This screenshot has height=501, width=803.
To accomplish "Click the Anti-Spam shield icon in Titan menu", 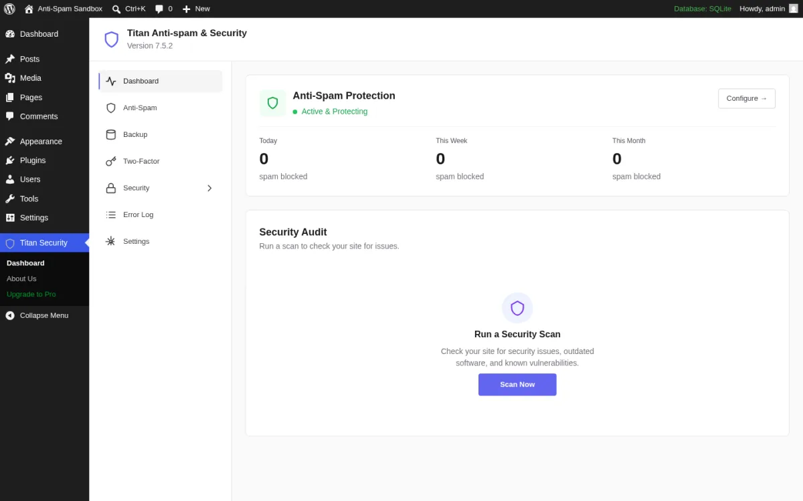I will tap(111, 108).
